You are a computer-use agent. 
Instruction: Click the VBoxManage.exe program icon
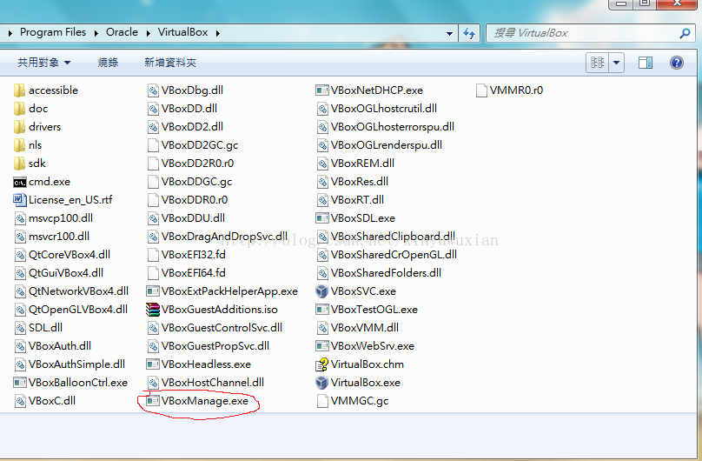pyautogui.click(x=153, y=401)
